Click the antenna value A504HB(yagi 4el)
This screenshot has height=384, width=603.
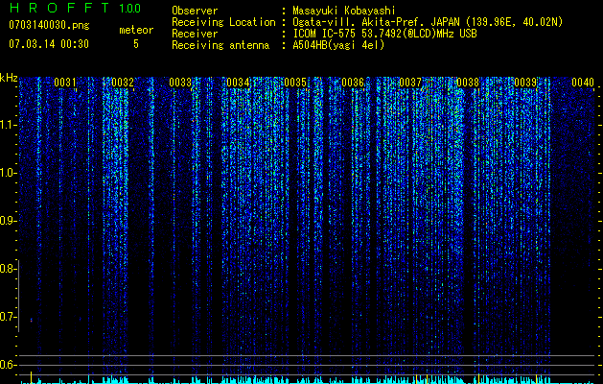338,45
